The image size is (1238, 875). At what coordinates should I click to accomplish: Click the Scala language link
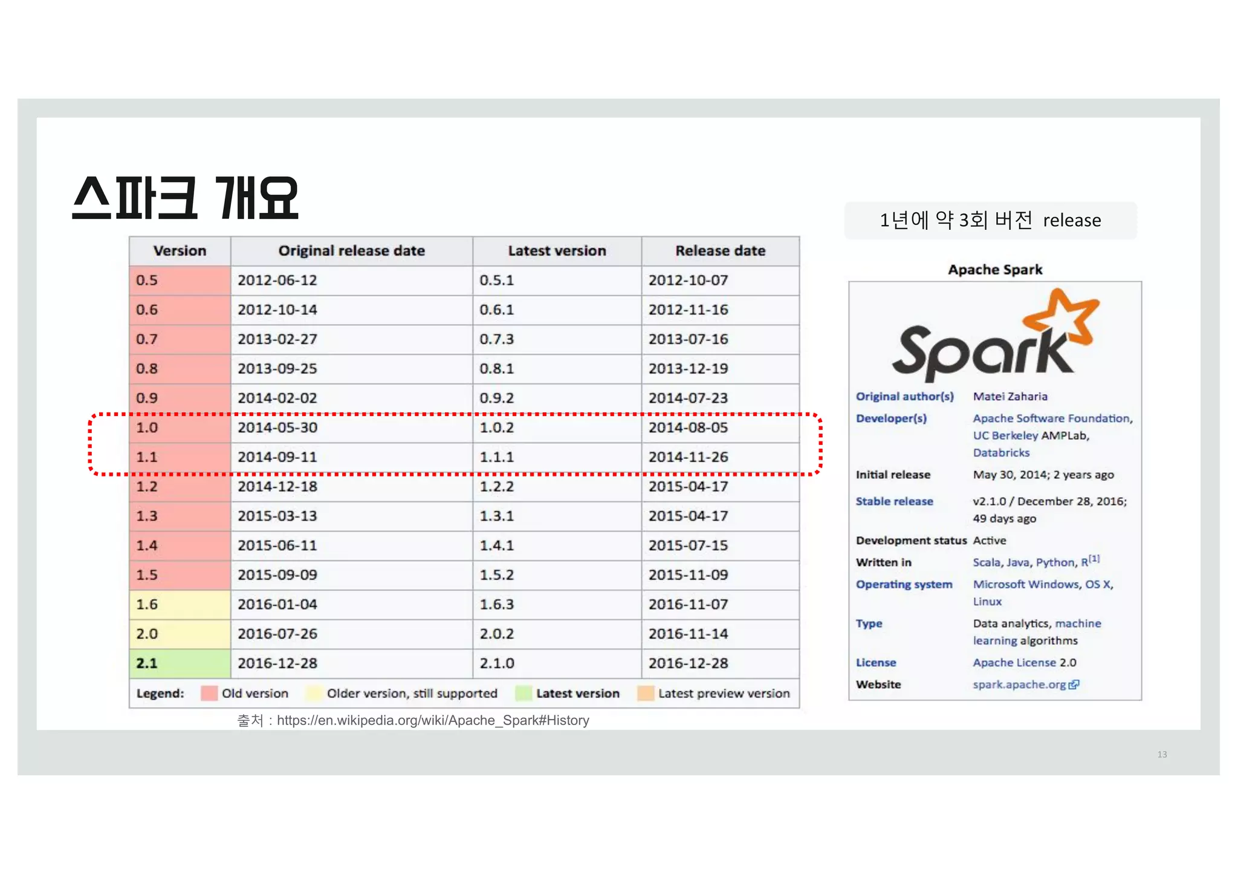pos(988,562)
